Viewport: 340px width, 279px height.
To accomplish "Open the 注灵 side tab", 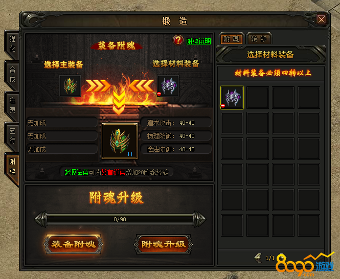I will 12,105.
